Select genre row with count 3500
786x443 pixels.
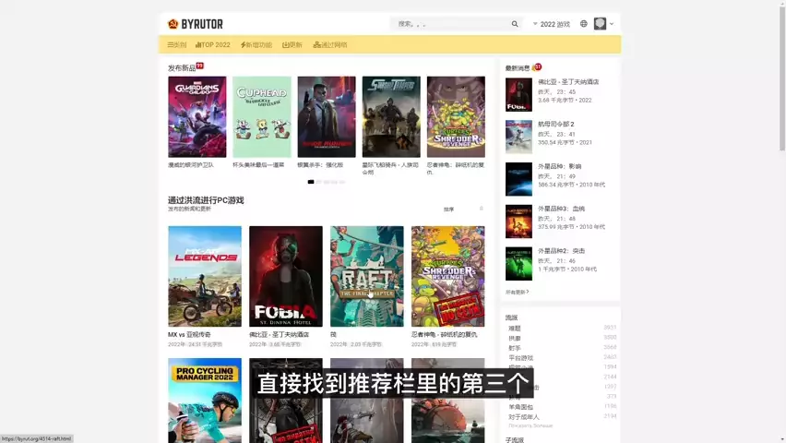(x=562, y=338)
